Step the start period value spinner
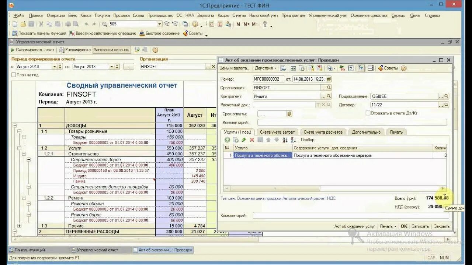The height and width of the screenshot is (265, 472). point(60,67)
